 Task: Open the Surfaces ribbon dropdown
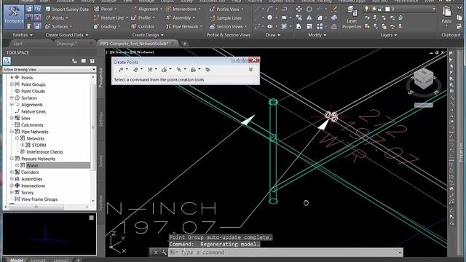tap(58, 26)
